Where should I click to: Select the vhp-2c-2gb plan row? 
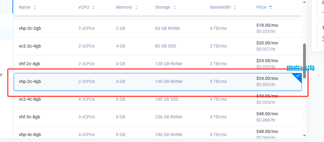click(x=158, y=29)
